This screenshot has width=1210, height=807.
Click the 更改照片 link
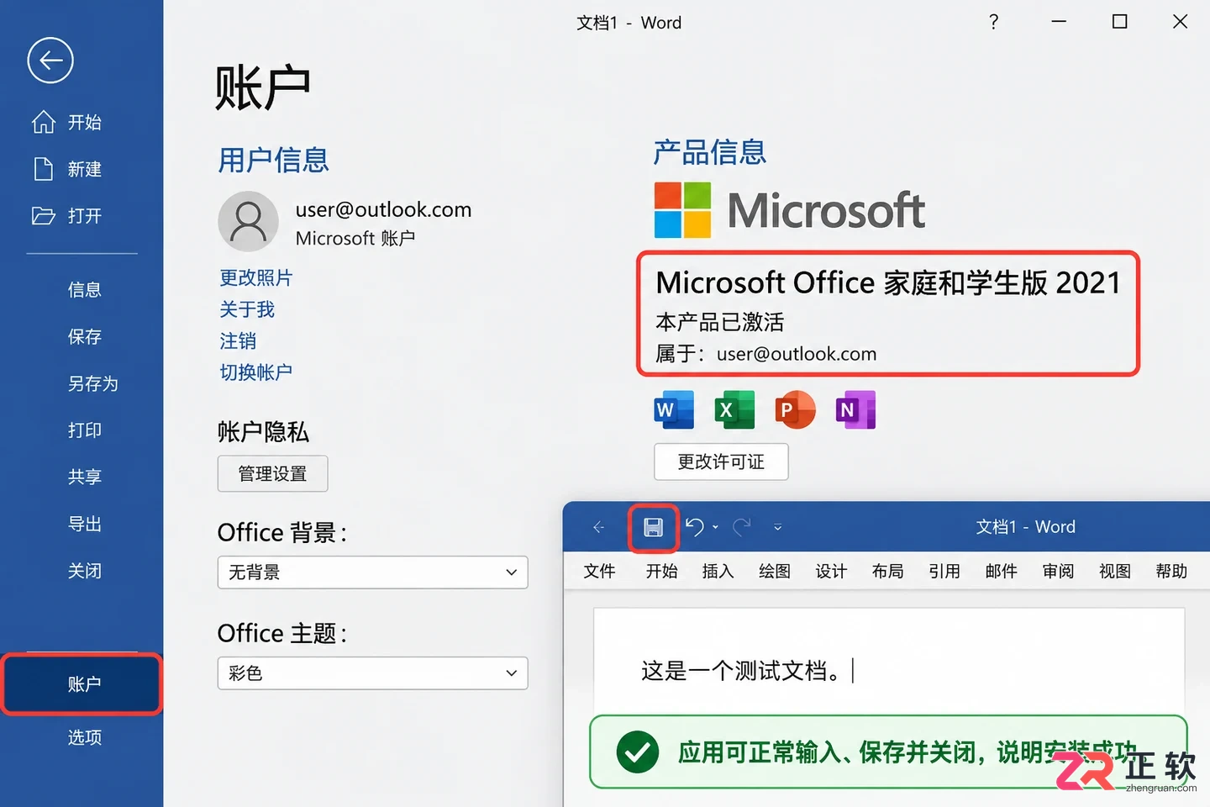point(256,278)
